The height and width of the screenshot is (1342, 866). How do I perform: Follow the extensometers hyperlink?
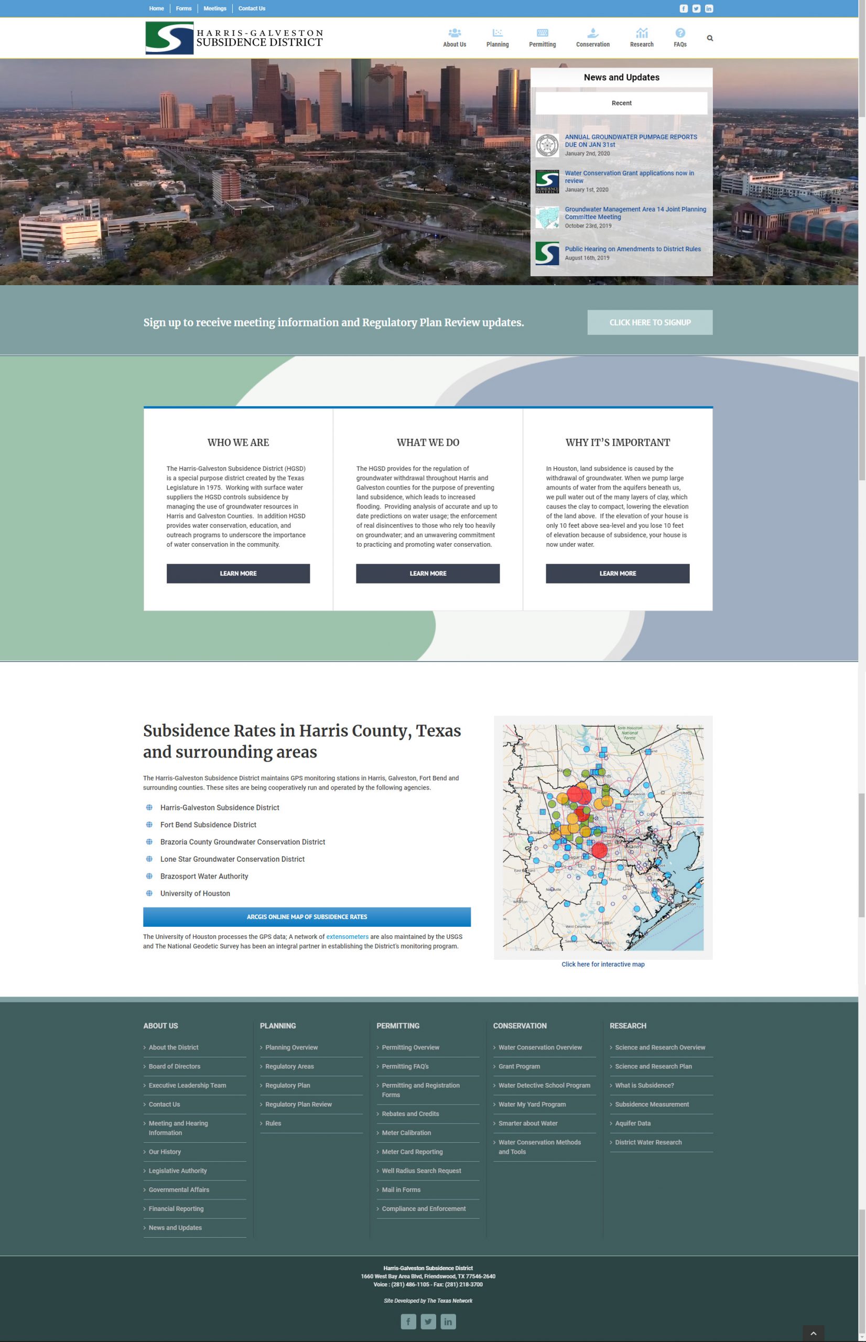[x=348, y=937]
